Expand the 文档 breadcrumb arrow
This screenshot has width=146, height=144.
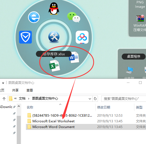[x=29, y=99]
